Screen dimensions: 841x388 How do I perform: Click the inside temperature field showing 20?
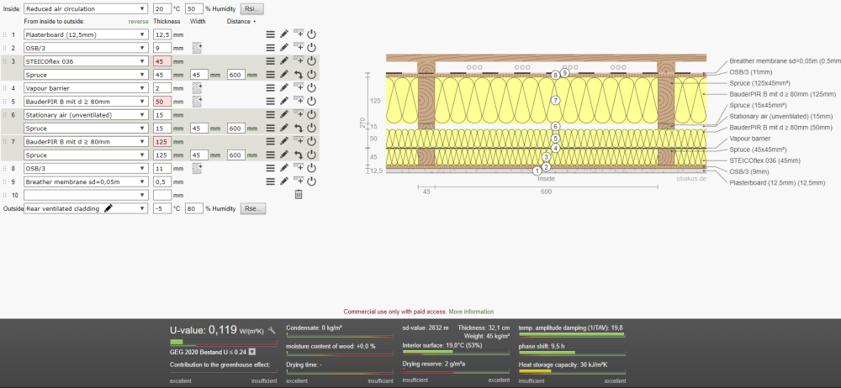pos(162,9)
